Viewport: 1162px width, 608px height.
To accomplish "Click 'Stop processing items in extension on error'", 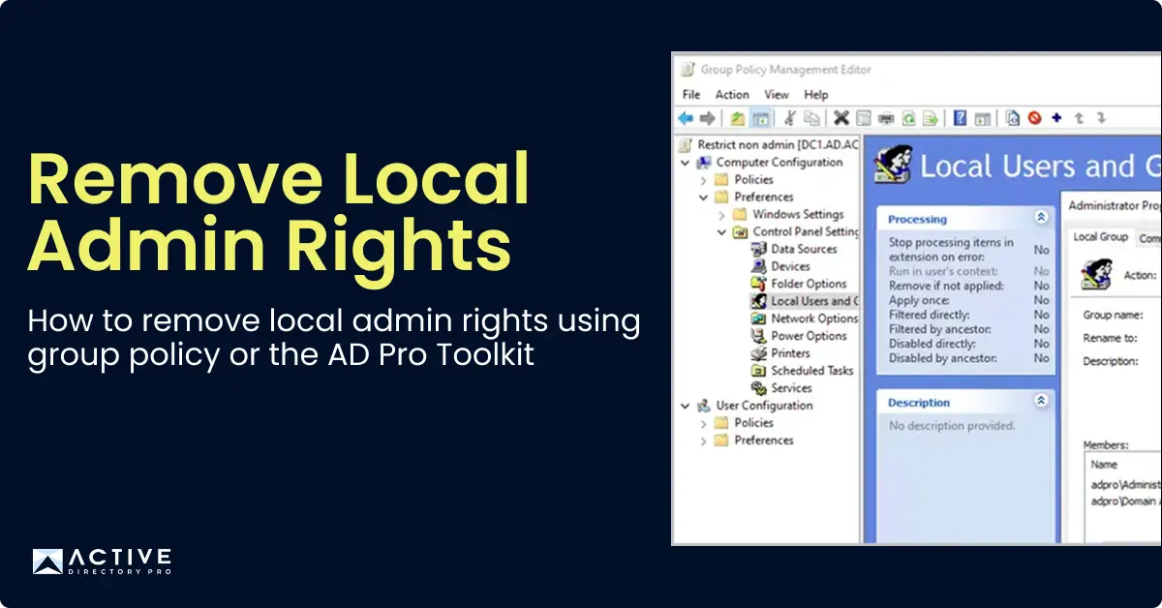I will coord(951,250).
